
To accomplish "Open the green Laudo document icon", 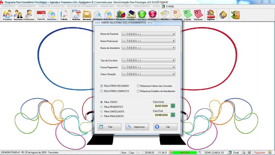I will click(x=188, y=15).
